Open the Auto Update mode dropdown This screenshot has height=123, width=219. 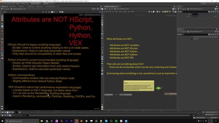(x=214, y=118)
